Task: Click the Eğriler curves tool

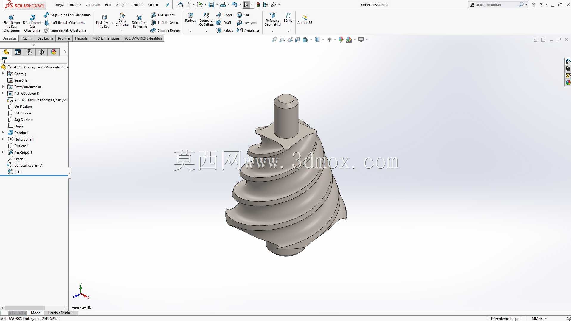Action: click(x=288, y=18)
